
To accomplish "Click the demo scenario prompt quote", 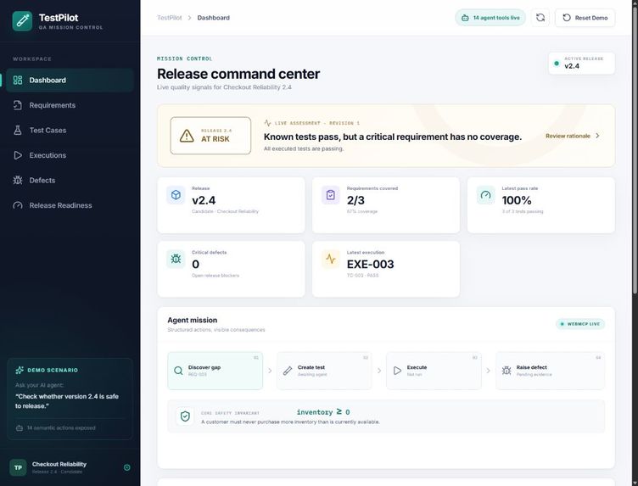I will point(67,401).
